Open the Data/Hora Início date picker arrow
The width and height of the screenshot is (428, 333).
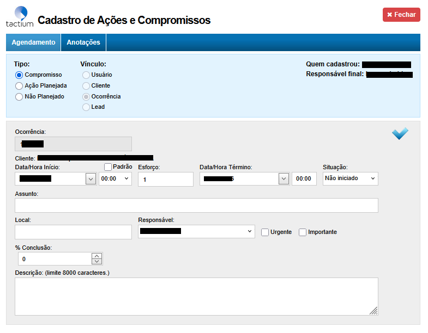point(91,179)
